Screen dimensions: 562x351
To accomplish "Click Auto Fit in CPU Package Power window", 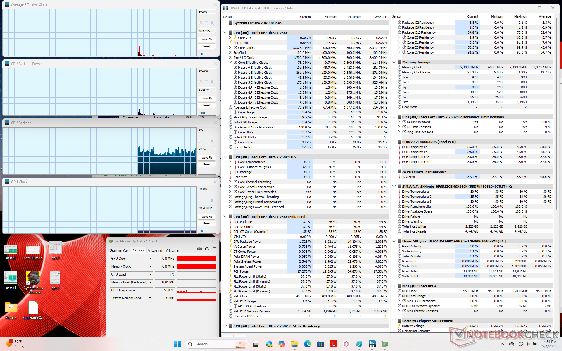I will coord(207,99).
